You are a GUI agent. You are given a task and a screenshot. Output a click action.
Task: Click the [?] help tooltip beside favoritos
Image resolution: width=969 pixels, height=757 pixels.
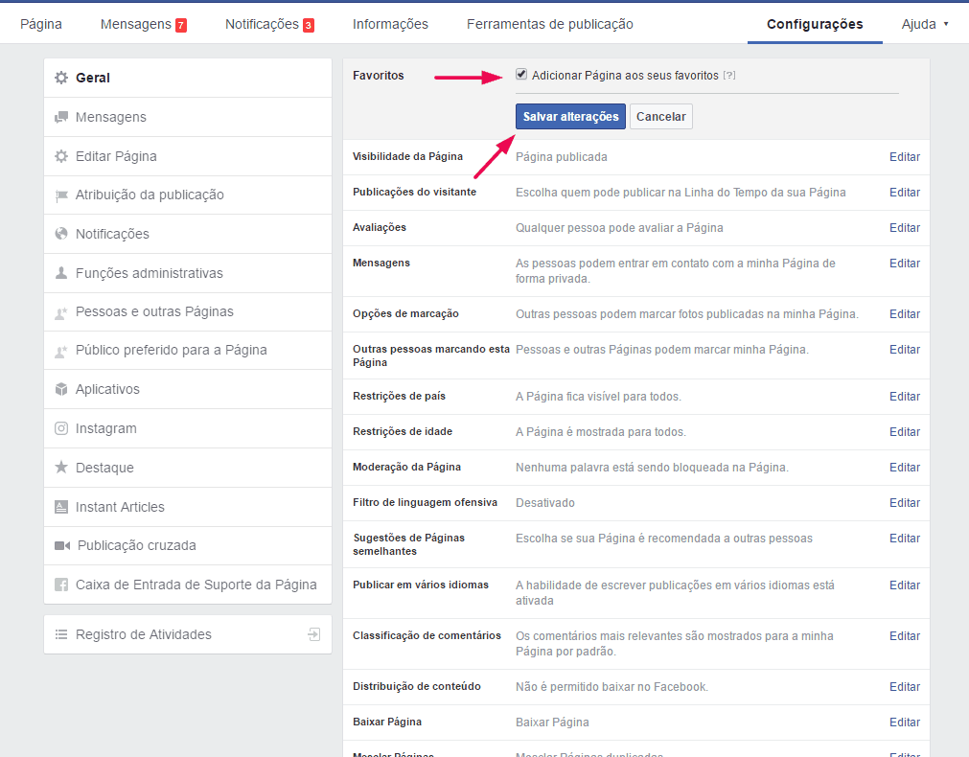point(729,76)
